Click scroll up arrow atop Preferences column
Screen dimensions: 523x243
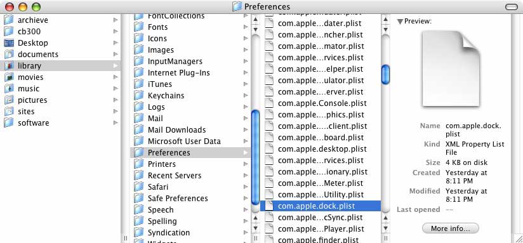coord(385,19)
